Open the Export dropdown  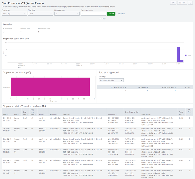tap(182, 3)
